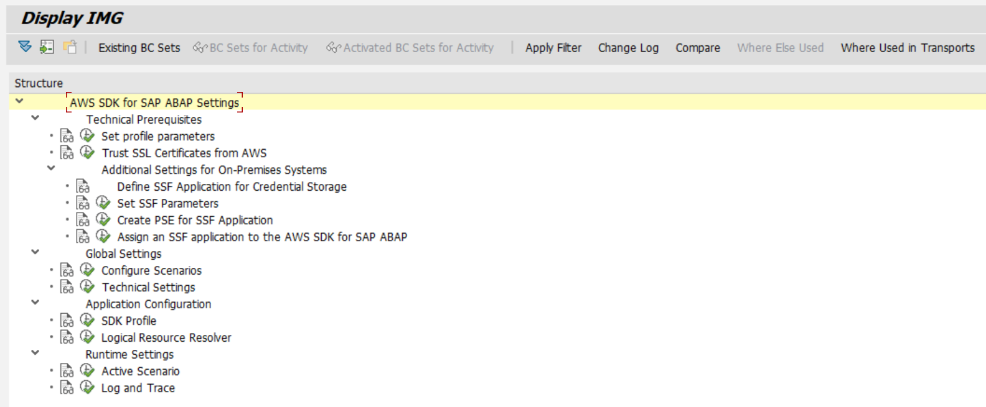Screen dimensions: 986x407
Task: Select Logical Resource Resolver text
Action: click(x=166, y=337)
